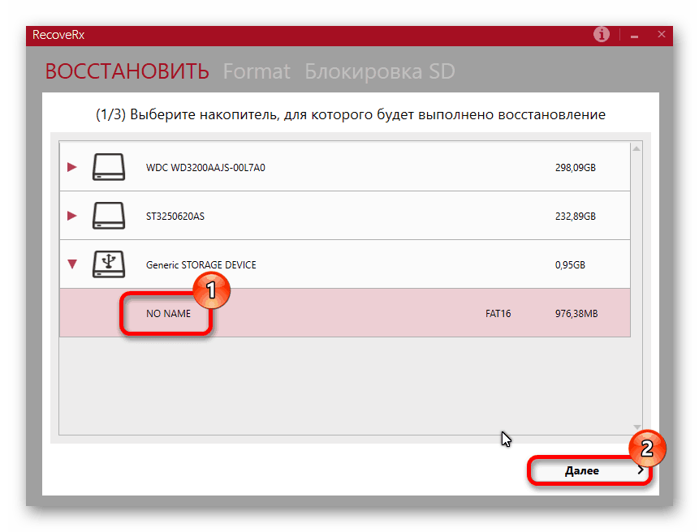Expand the ST3250620AS drive
The width and height of the screenshot is (699, 532).
coord(71,216)
